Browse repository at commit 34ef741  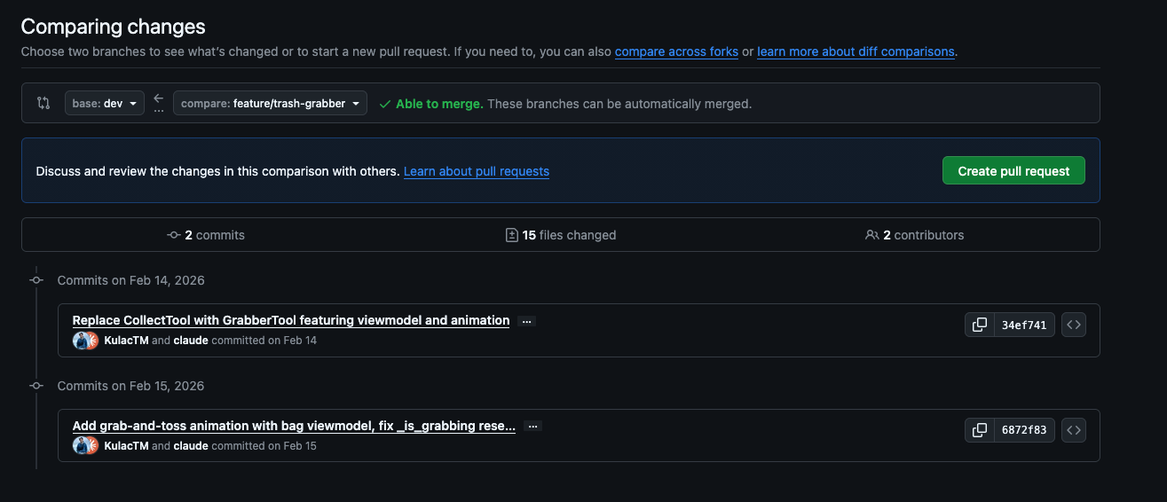[1074, 325]
